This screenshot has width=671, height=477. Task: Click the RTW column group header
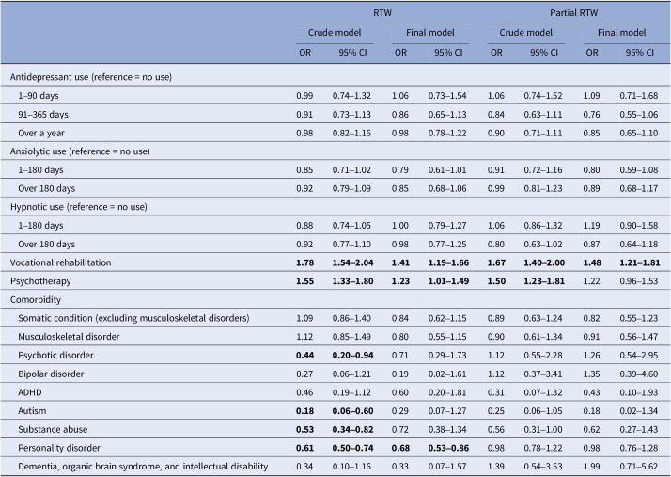382,13
